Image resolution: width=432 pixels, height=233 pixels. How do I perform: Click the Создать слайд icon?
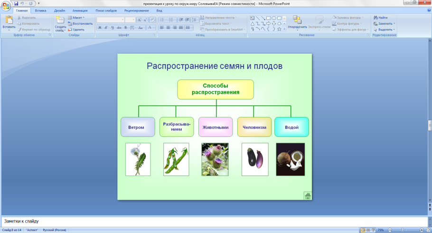tap(60, 20)
